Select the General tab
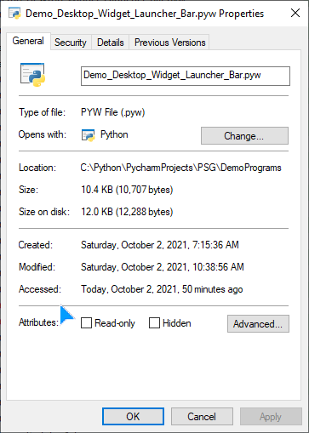 28,41
